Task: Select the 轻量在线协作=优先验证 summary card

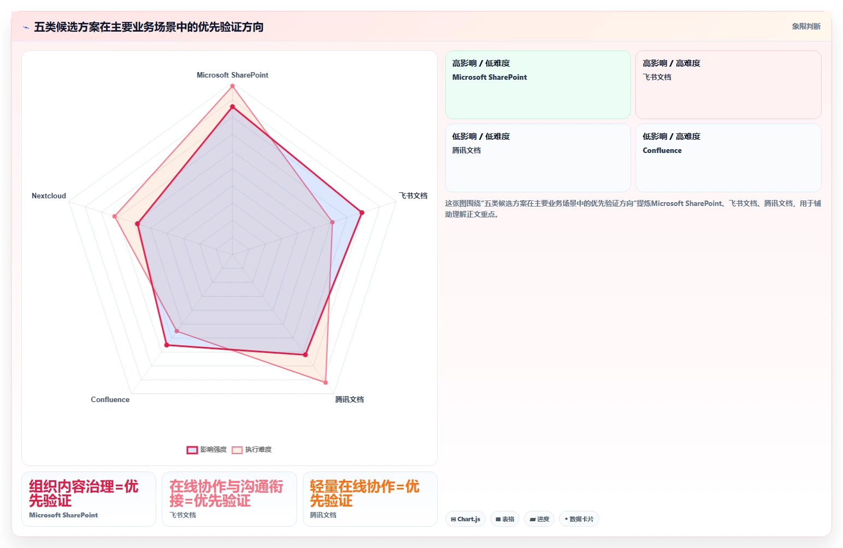Action: [370, 499]
